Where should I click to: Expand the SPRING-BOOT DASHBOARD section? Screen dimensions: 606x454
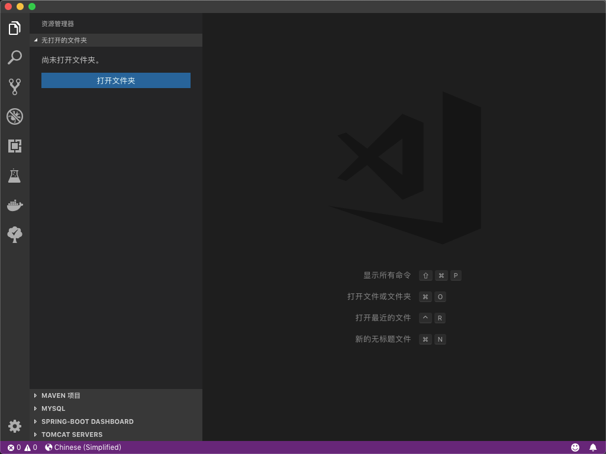88,421
